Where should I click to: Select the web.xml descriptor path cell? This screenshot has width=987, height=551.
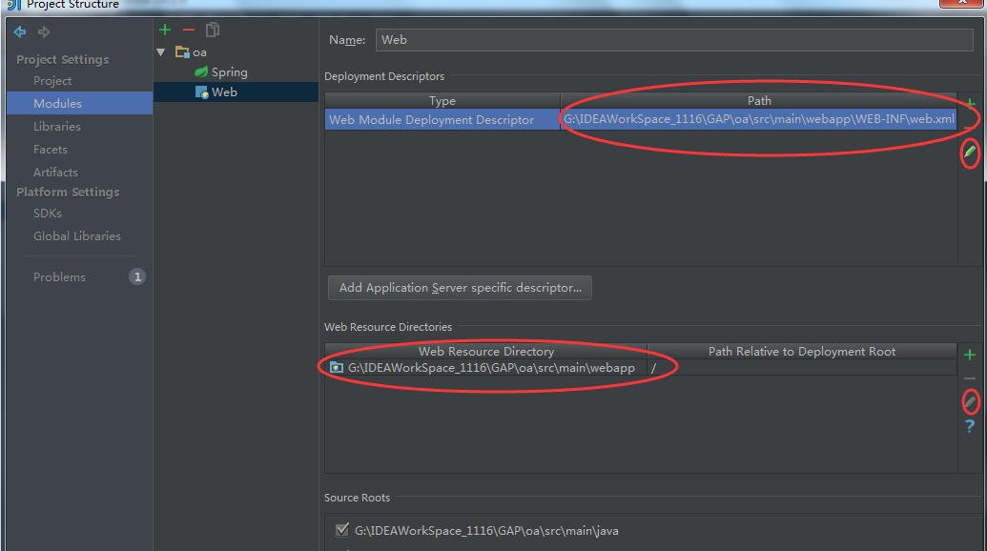758,119
